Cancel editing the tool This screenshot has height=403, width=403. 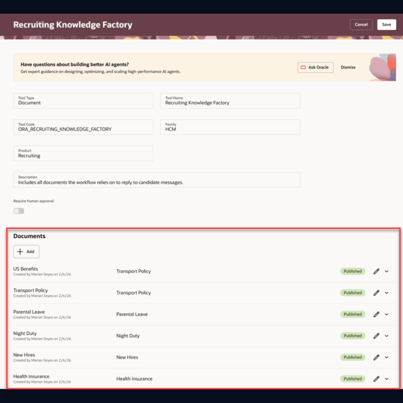pyautogui.click(x=361, y=24)
